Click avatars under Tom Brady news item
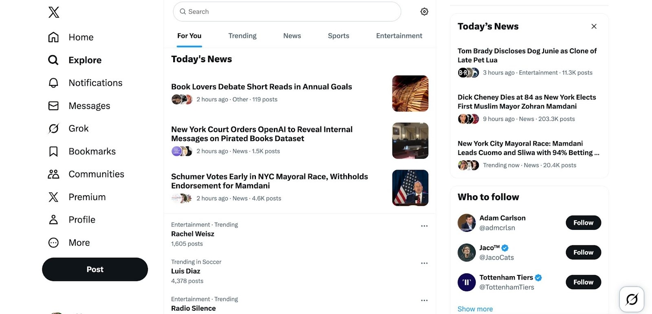Screen dimensions: 652x314 pos(468,73)
